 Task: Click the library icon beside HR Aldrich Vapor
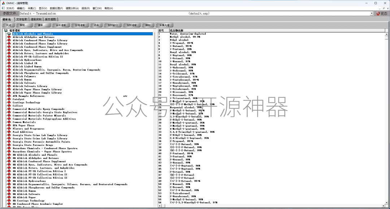9,197
